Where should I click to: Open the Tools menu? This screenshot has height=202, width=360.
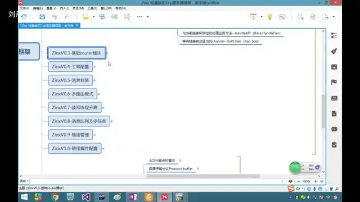click(92, 8)
